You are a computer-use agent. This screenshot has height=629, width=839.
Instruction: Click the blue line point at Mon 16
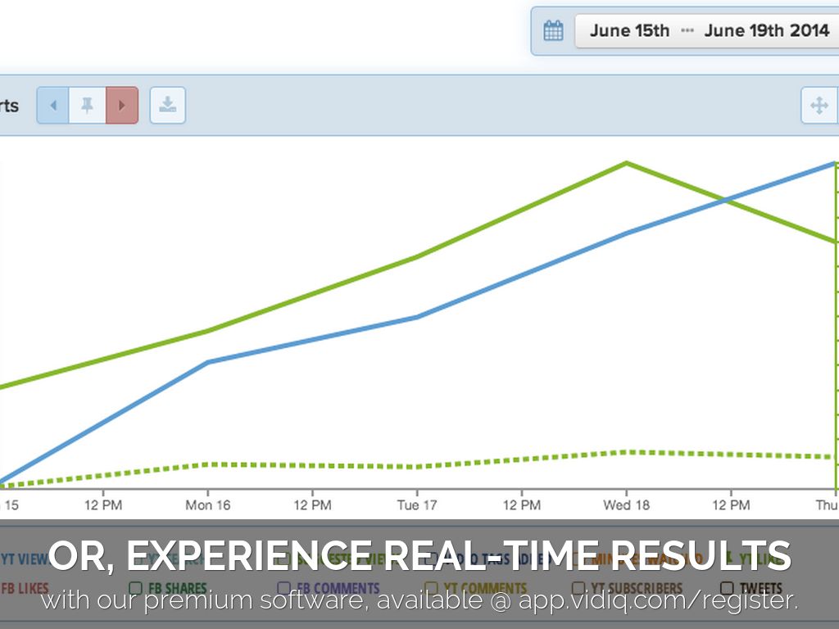pos(208,362)
